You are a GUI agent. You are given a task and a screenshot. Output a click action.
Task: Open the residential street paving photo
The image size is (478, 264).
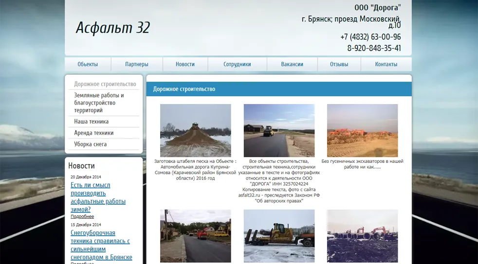pyautogui.click(x=195, y=236)
